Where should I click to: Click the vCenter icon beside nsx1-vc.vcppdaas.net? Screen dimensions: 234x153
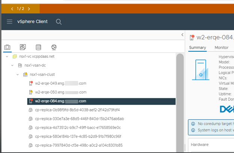click(15, 57)
